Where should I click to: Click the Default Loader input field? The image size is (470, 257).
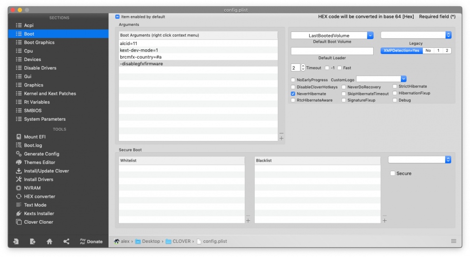click(332, 51)
